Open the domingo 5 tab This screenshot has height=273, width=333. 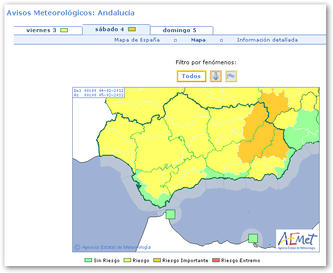[x=179, y=31]
